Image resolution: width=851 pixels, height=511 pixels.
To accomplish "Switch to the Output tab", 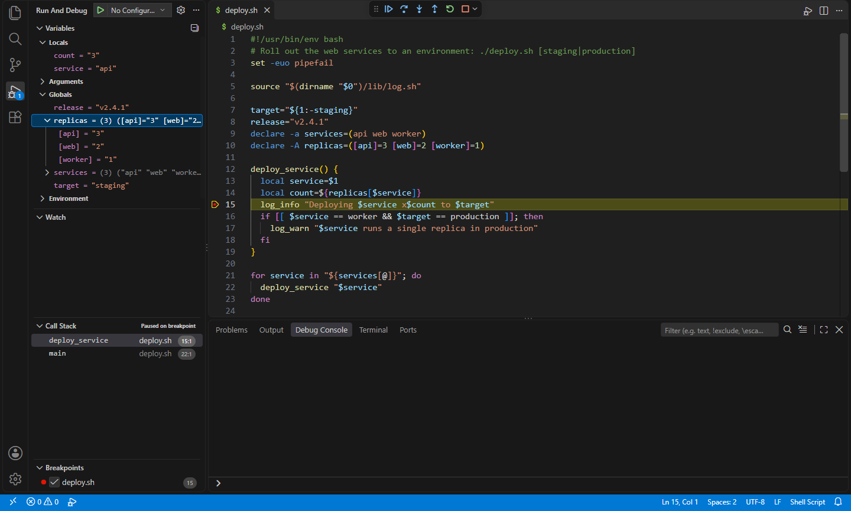I will click(271, 330).
